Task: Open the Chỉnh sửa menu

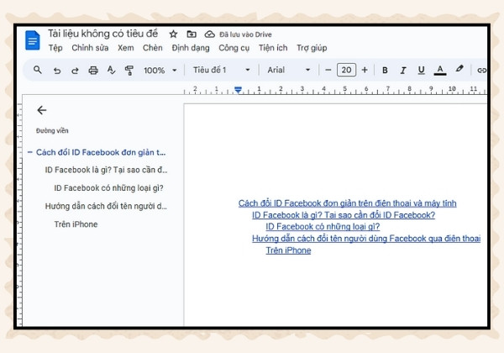Action: [90, 48]
